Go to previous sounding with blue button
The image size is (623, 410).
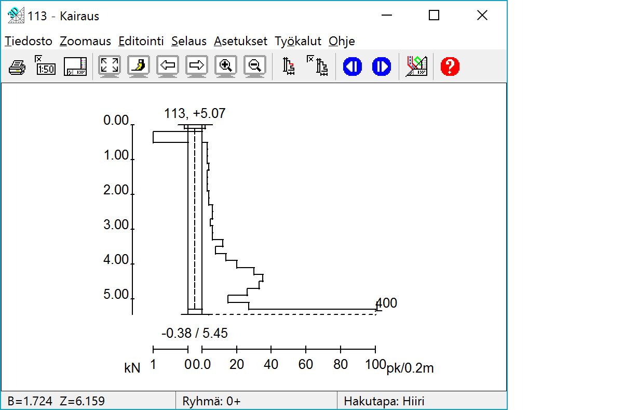click(352, 67)
